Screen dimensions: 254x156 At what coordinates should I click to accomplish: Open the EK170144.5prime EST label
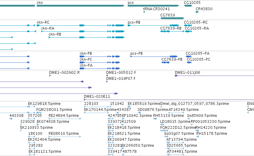pyautogui.click(x=100, y=109)
